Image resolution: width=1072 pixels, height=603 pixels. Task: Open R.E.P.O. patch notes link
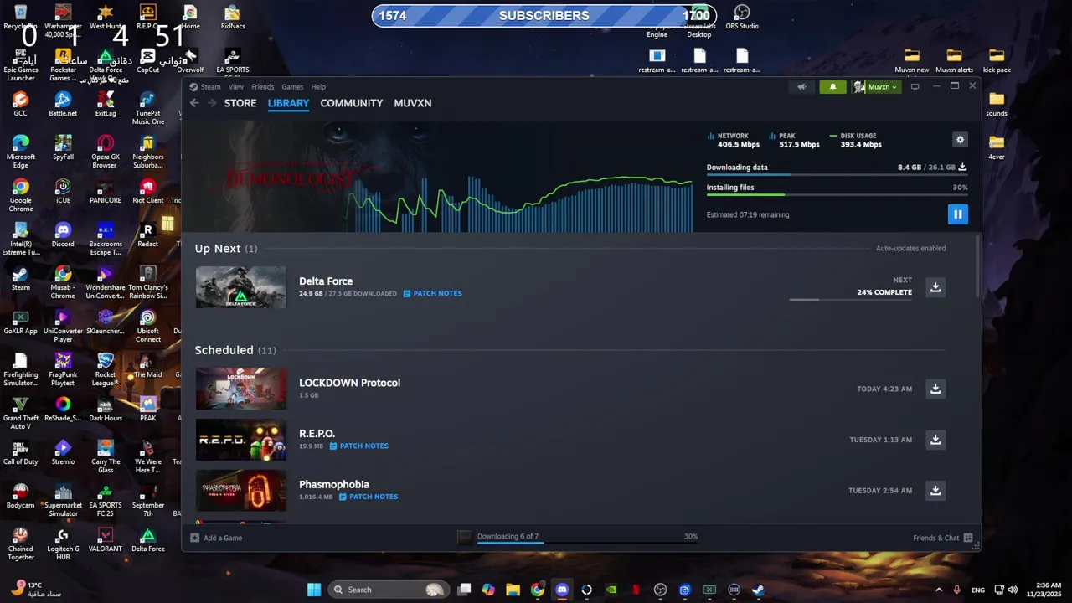[358, 446]
